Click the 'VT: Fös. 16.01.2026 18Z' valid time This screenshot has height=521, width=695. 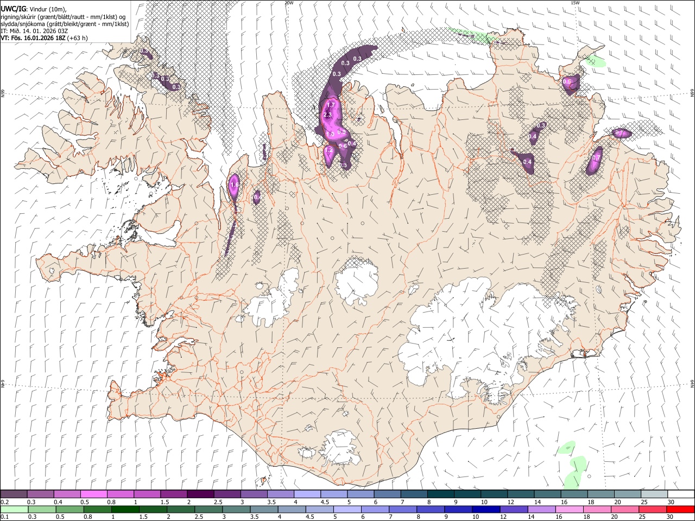click(33, 38)
